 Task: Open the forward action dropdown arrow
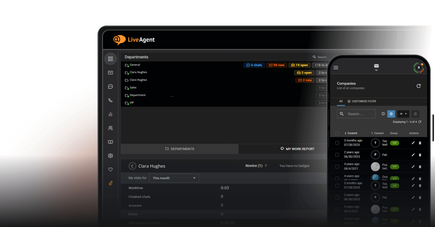pos(406,114)
